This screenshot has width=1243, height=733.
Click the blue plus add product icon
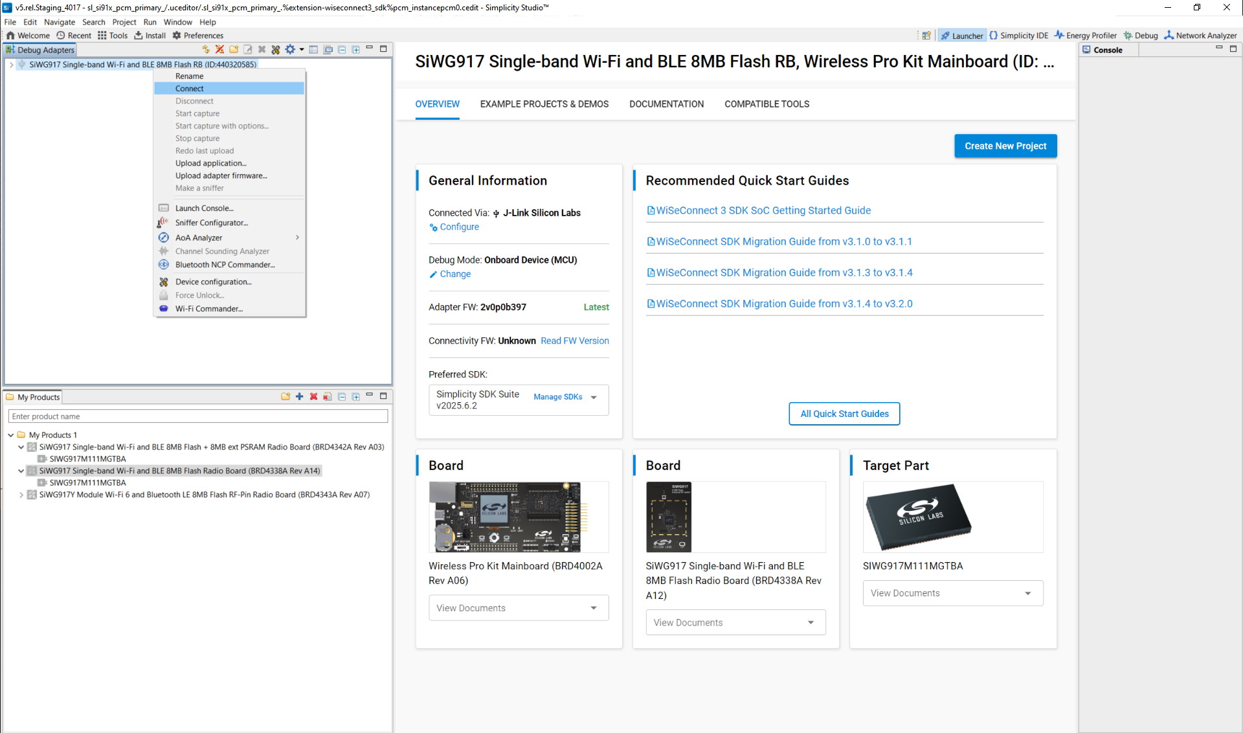299,397
